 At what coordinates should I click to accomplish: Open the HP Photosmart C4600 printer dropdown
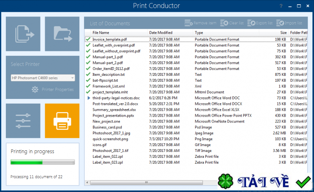(x=43, y=78)
